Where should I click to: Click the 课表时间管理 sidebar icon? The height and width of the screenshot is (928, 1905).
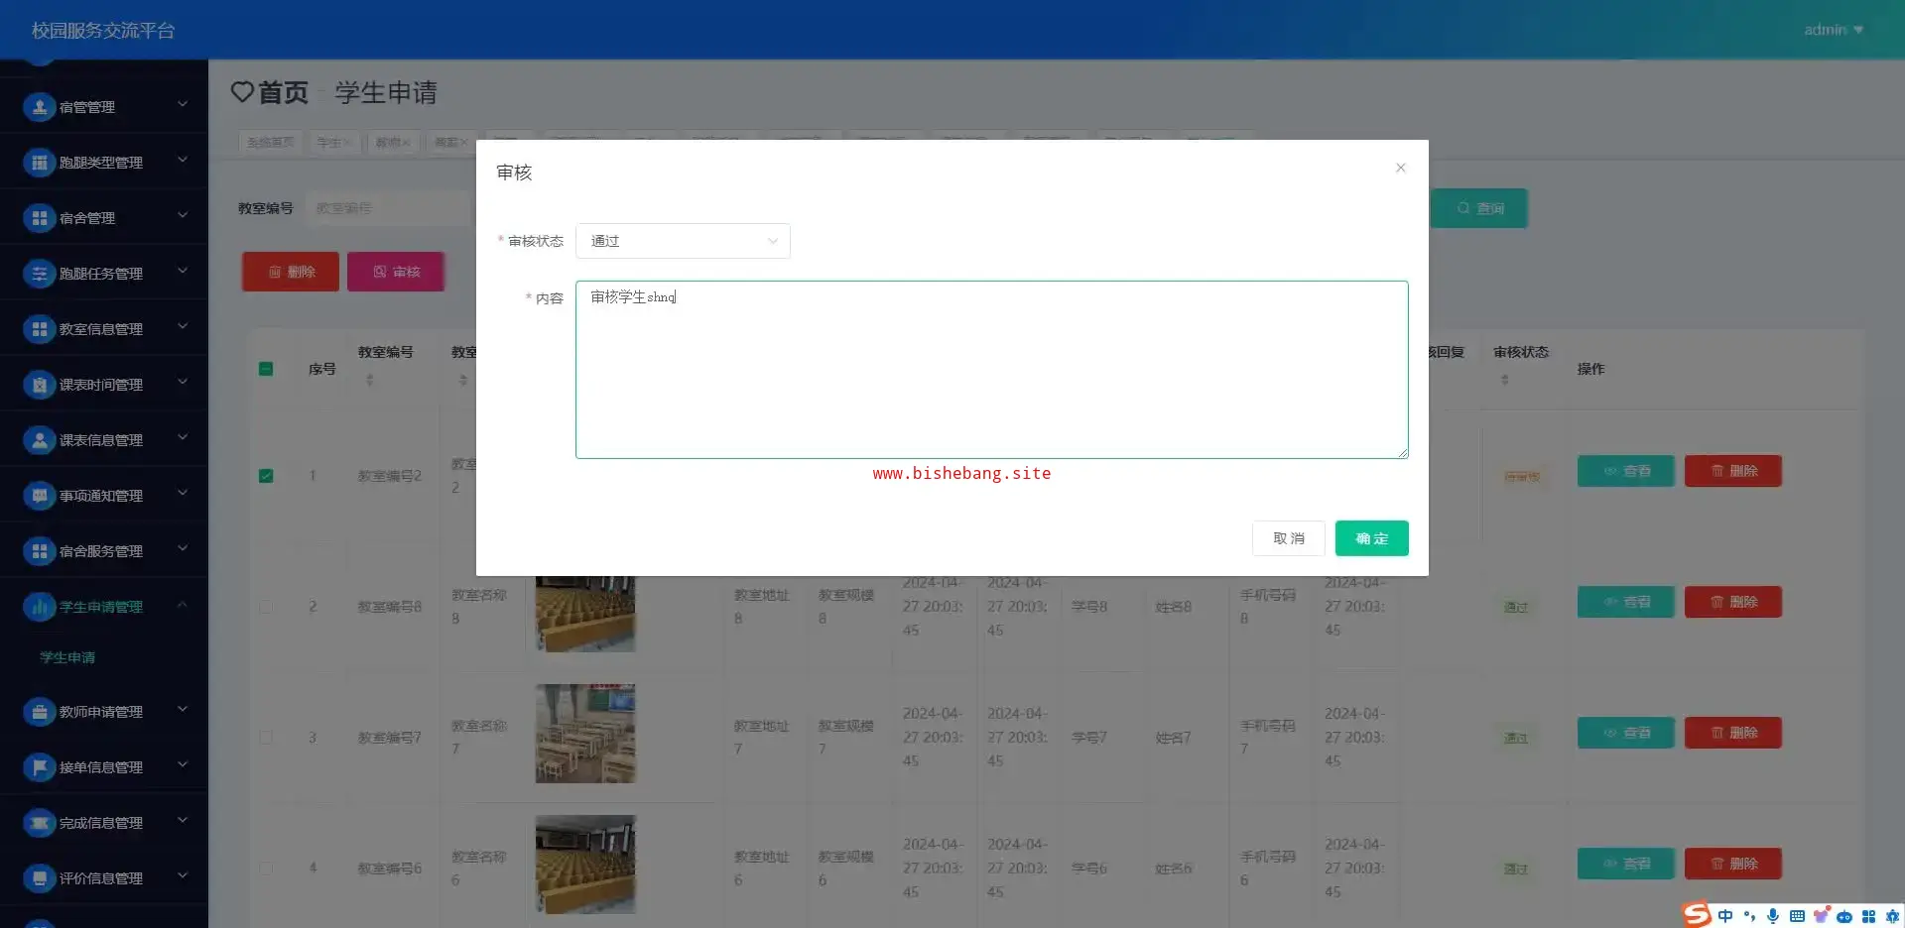(x=39, y=385)
